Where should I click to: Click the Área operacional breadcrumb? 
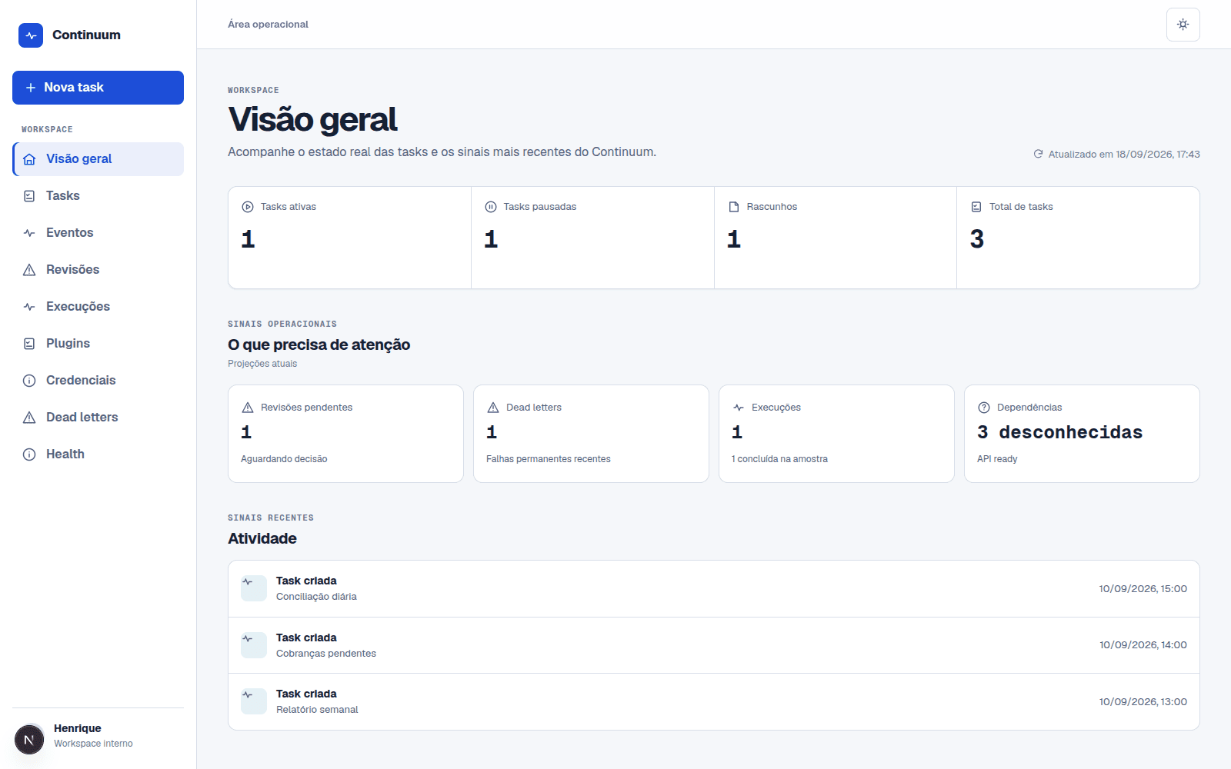[268, 25]
